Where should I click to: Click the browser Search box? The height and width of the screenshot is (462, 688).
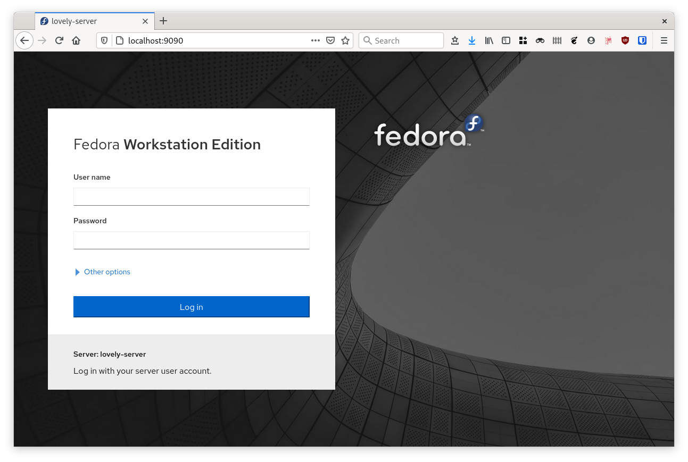(x=401, y=40)
